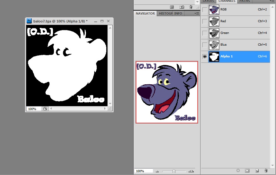Load channel as selection icon
Image resolution: width=276 pixels, height=175 pixels.
[x=238, y=171]
